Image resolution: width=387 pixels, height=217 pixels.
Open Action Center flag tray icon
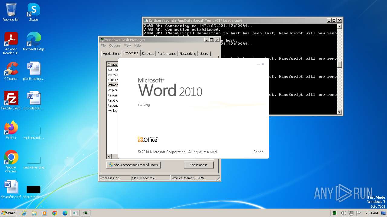tap(359, 213)
